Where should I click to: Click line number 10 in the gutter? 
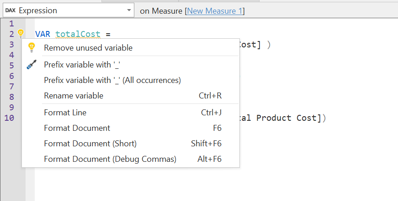(9, 118)
